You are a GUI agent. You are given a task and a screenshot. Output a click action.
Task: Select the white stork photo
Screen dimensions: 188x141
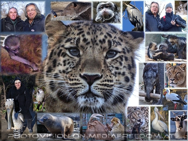click(x=176, y=99)
